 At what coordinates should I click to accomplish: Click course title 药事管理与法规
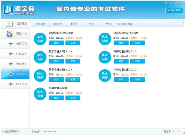pos(58,88)
